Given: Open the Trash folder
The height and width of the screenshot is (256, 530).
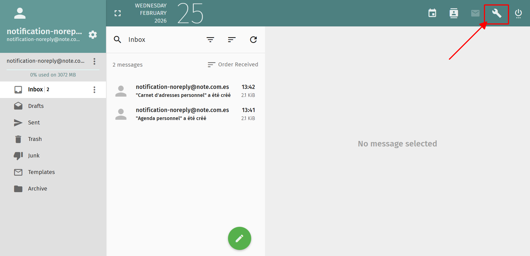Looking at the screenshot, I should (x=35, y=139).
